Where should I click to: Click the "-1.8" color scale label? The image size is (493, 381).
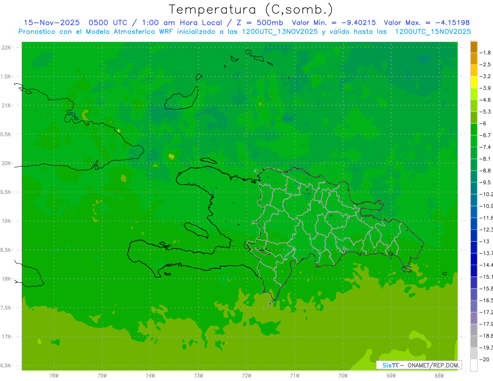[485, 53]
